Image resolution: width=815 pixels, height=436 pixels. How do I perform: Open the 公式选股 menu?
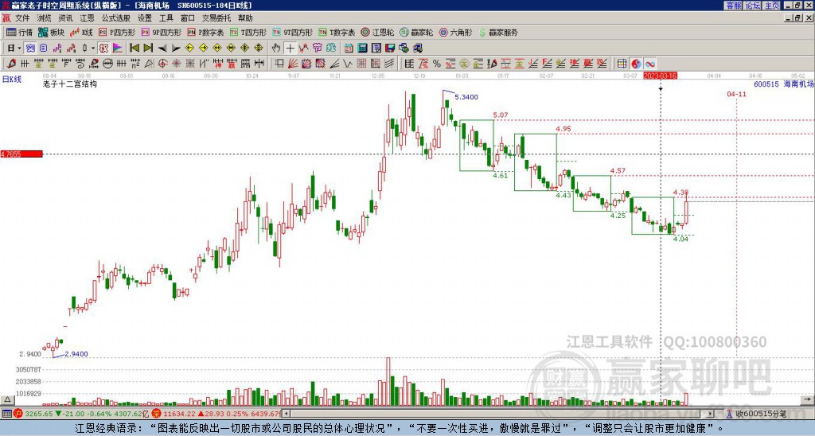tap(115, 18)
